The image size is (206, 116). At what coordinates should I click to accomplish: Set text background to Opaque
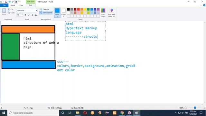[x=44, y=9]
